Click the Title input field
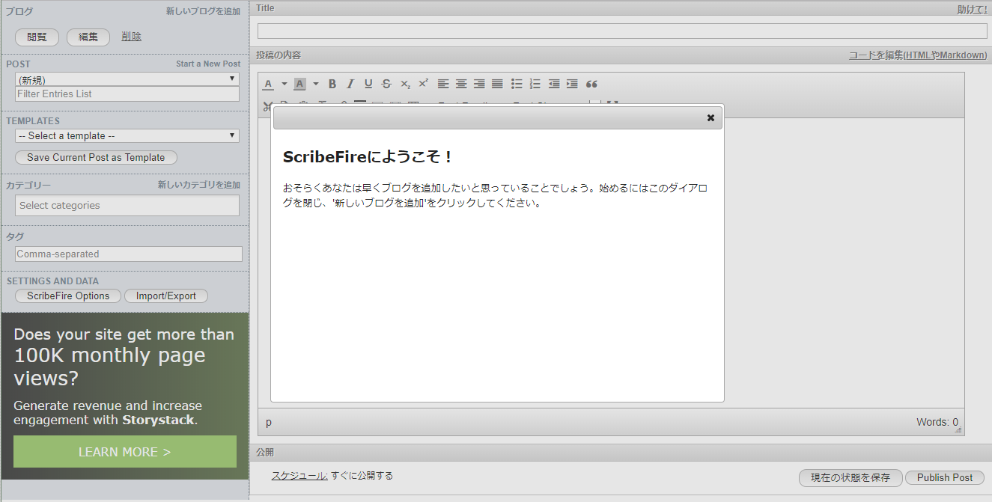The height and width of the screenshot is (502, 992). (622, 31)
